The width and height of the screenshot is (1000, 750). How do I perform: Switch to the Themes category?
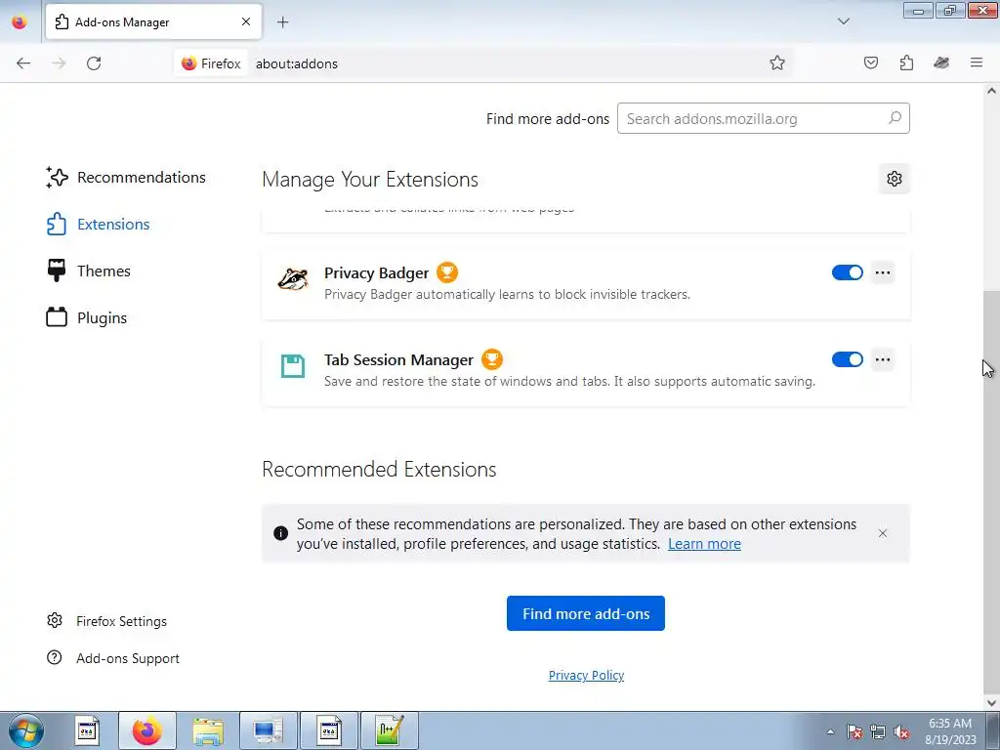[89, 271]
